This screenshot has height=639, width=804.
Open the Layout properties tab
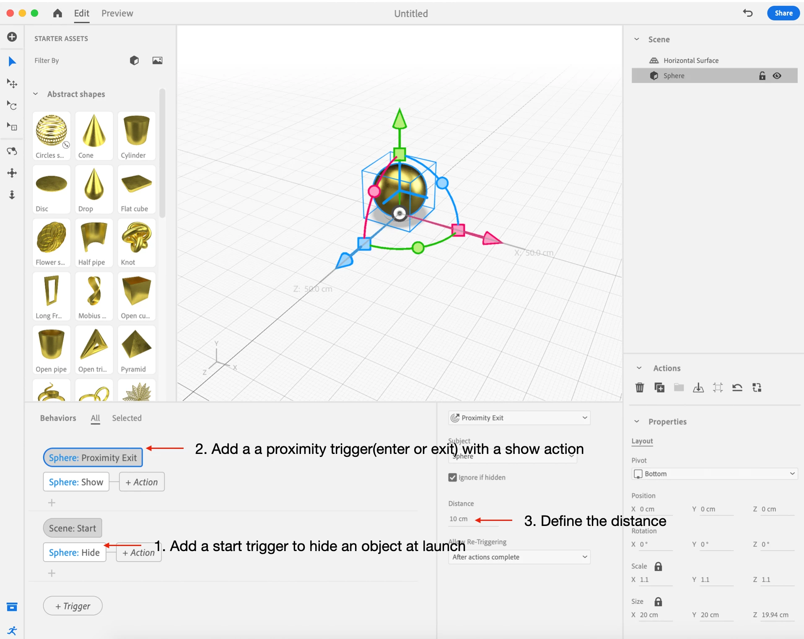[x=642, y=441]
